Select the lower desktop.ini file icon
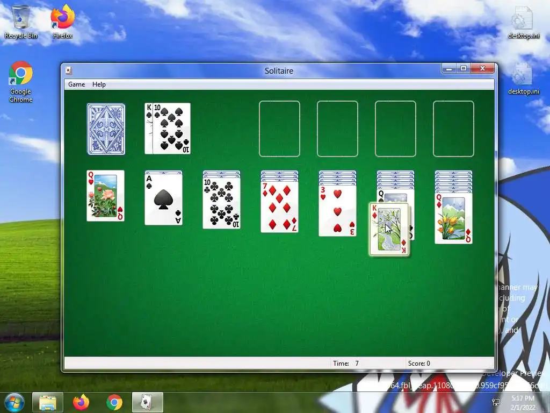Image resolution: width=550 pixels, height=413 pixels. (x=524, y=79)
